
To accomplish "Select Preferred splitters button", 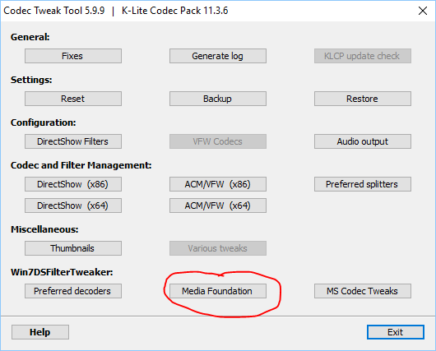I will (x=363, y=184).
